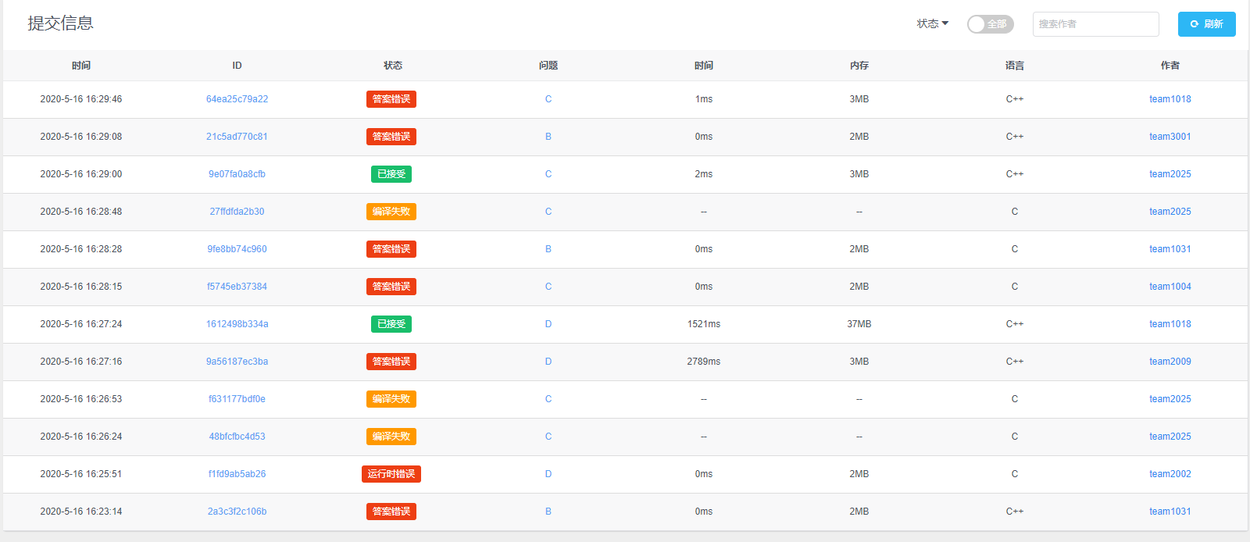The height and width of the screenshot is (542, 1250).
Task: Open submission ID 64ea25c79a22
Action: [x=237, y=99]
